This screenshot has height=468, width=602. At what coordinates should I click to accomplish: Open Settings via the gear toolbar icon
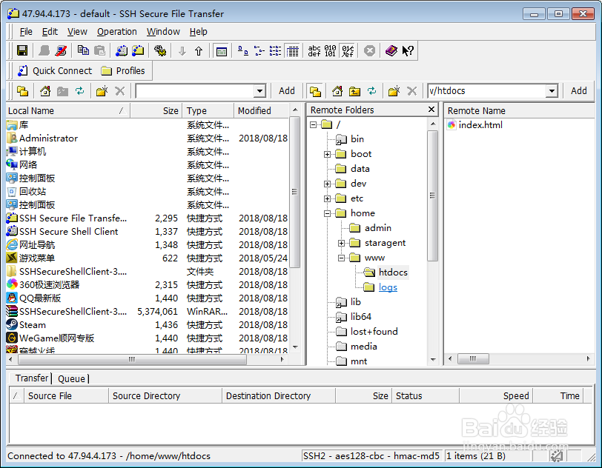coord(160,50)
